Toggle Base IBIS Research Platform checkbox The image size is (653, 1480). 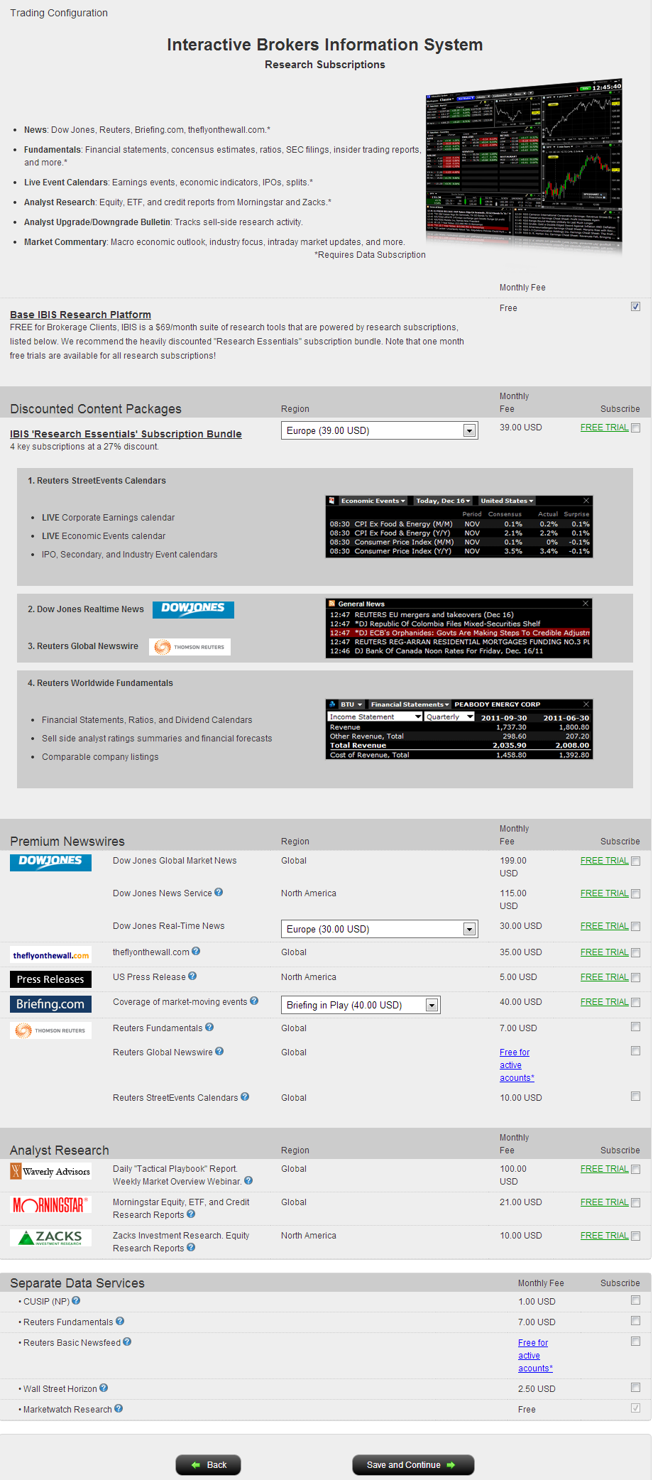point(636,307)
